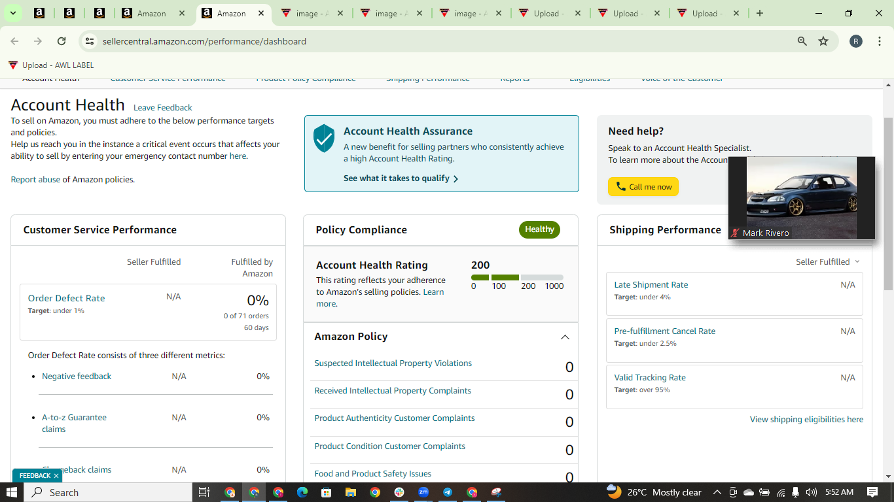Open the Wi-Fi network tray icon
This screenshot has width=894, height=502.
click(781, 492)
